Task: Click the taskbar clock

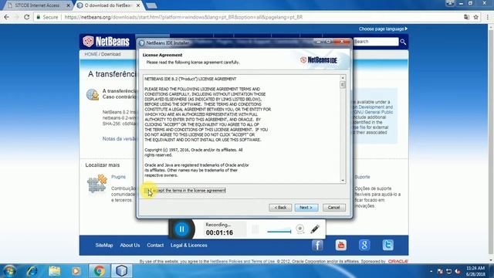Action: pos(475,271)
